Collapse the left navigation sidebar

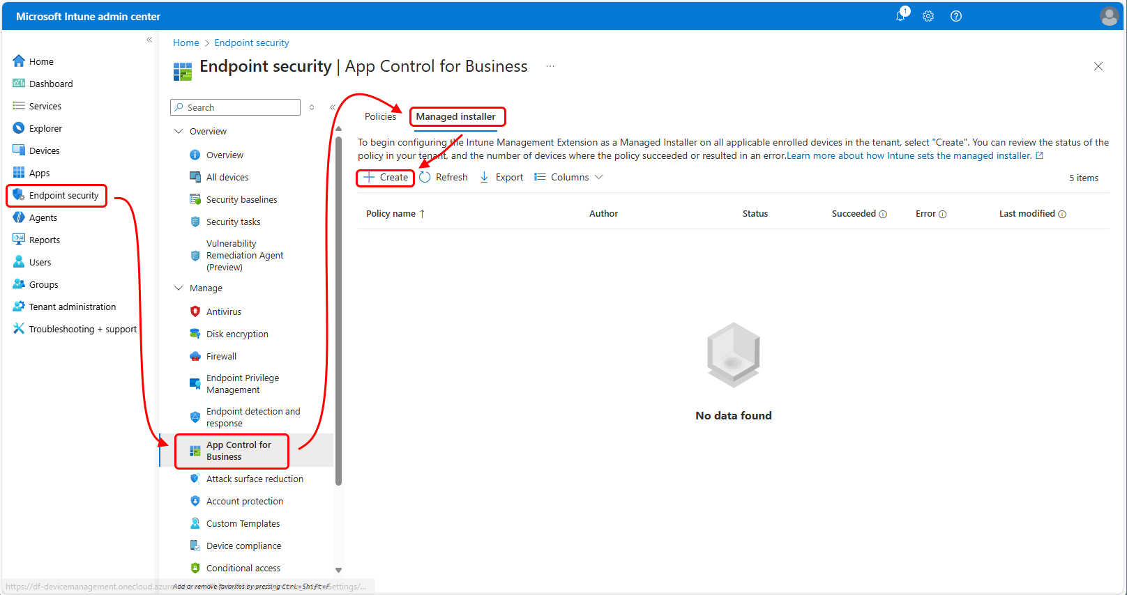coord(149,40)
